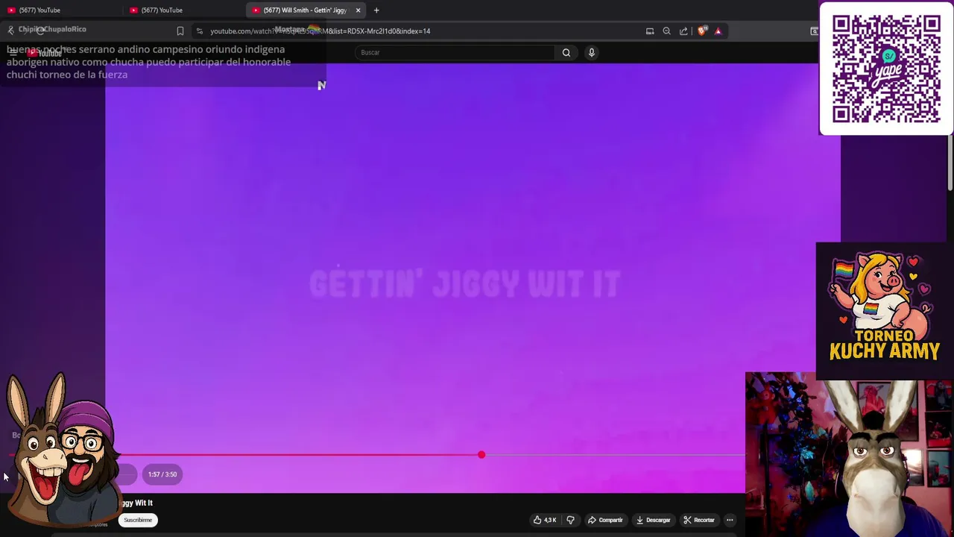The image size is (954, 537).
Task: Go to YouTube home via logo
Action: [x=45, y=53]
